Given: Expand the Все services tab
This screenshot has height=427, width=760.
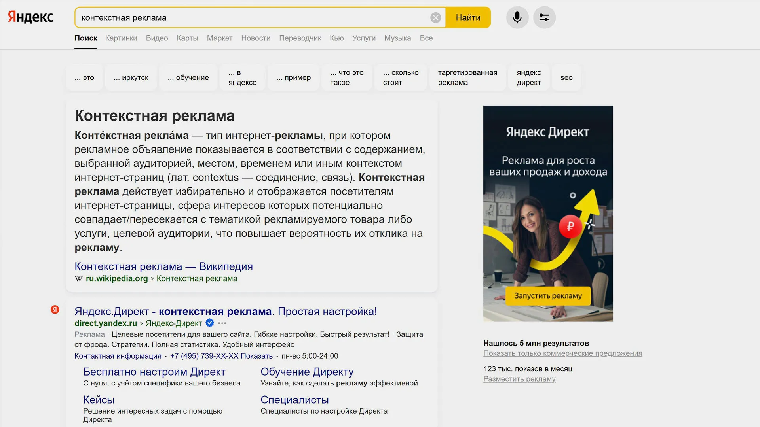Looking at the screenshot, I should [x=426, y=38].
